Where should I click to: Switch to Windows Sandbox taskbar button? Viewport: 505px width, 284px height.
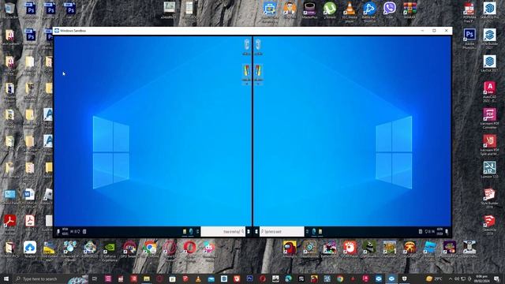click(x=391, y=278)
